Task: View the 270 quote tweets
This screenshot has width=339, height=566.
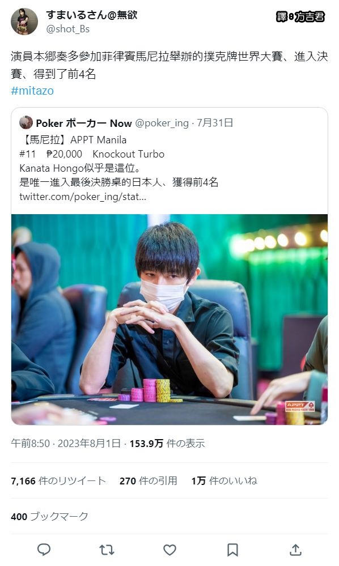Action: pos(148,481)
